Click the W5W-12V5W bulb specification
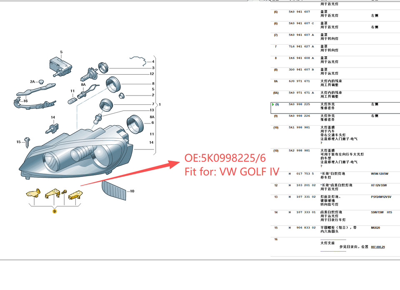Screen dimensions: 400x290 click(x=380, y=174)
